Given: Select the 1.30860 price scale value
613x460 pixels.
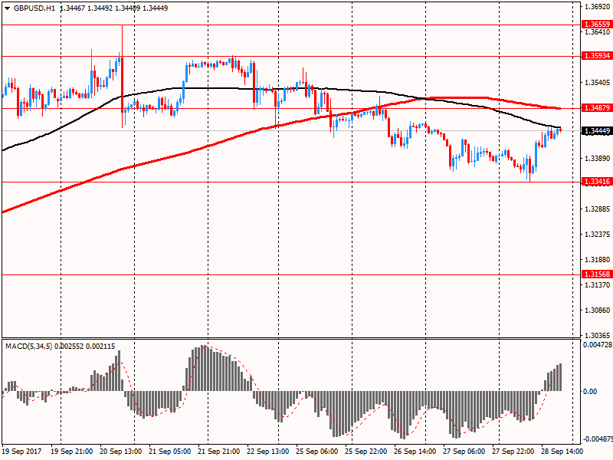Looking at the screenshot, I should pyautogui.click(x=598, y=310).
